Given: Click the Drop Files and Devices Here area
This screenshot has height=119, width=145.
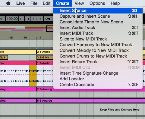Looking at the screenshot, I should click(120, 110).
